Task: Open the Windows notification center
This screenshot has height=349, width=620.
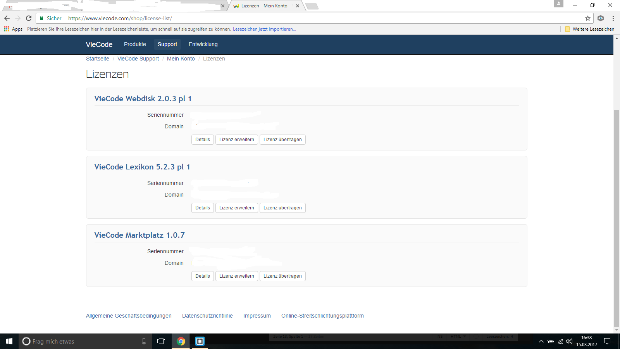Action: 607,341
